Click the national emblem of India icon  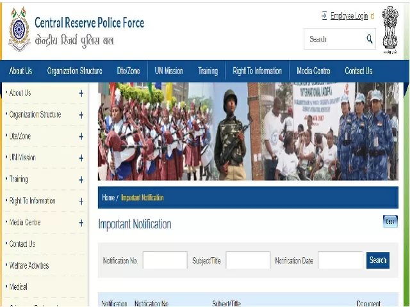(x=390, y=30)
